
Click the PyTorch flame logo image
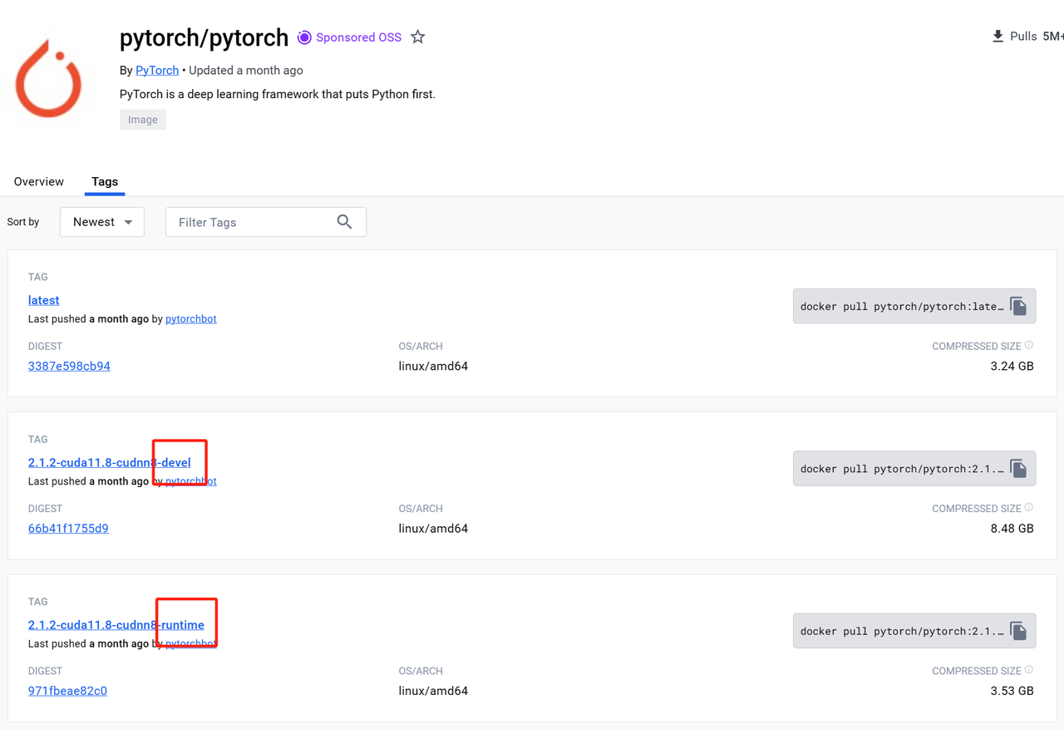click(x=49, y=78)
